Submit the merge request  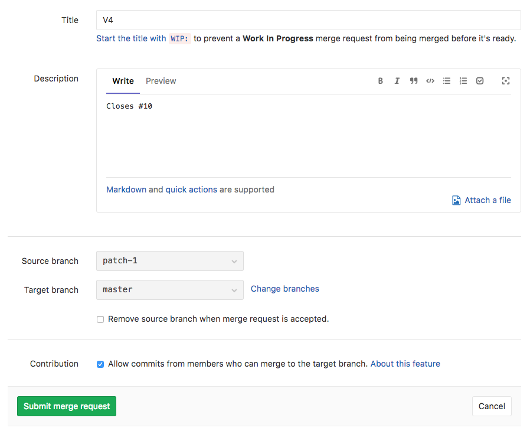tap(66, 406)
